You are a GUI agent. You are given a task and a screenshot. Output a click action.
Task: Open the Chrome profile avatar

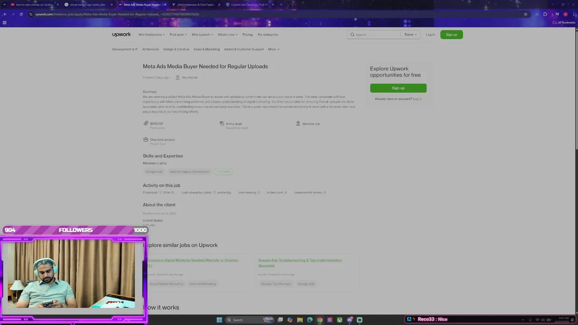point(565,14)
